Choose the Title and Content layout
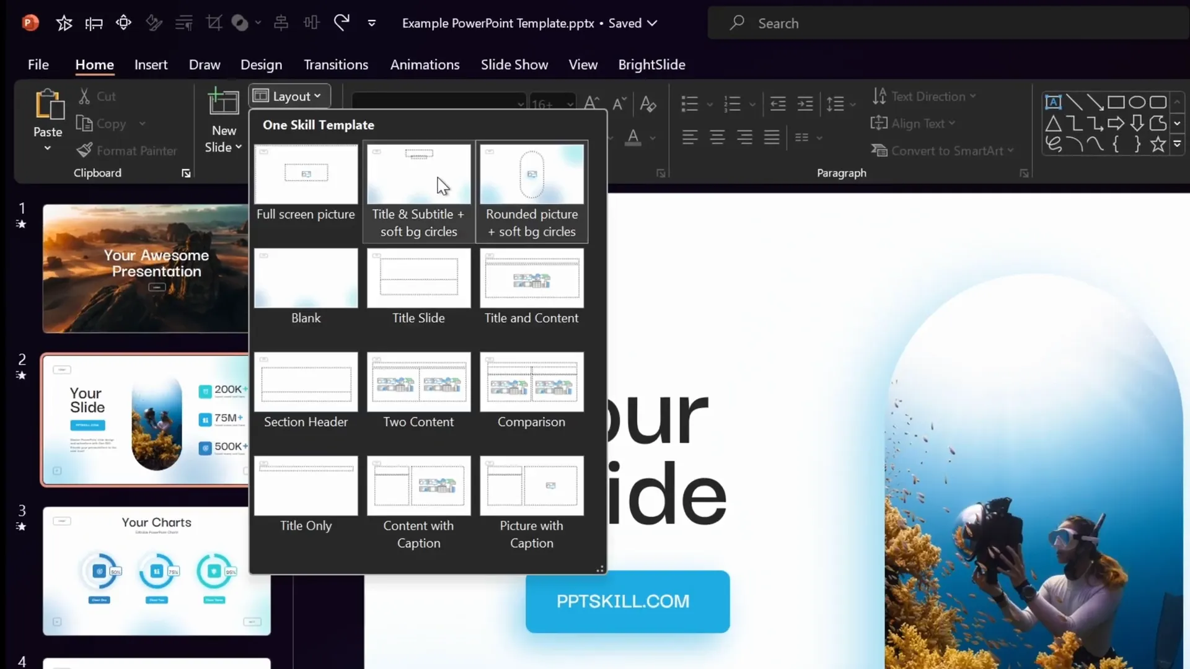 pos(531,287)
